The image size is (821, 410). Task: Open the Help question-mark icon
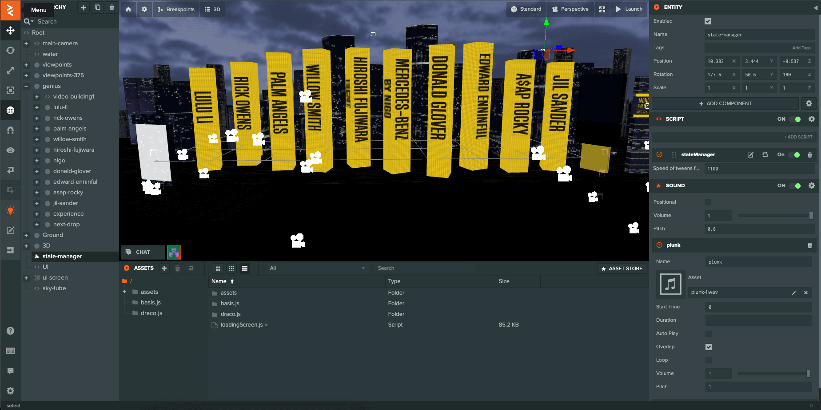tap(10, 331)
